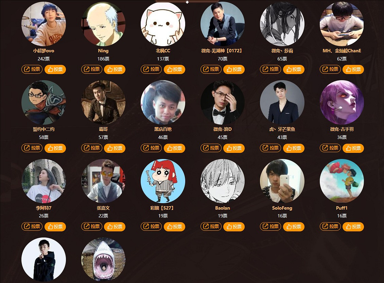
Task: Click 拉票 button under 誓约中二约
Action: pos(32,148)
